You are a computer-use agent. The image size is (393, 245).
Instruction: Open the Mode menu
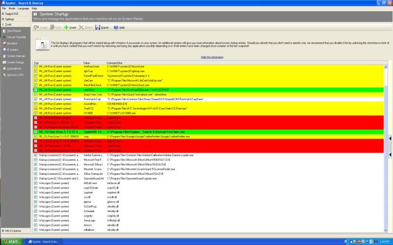pyautogui.click(x=12, y=8)
